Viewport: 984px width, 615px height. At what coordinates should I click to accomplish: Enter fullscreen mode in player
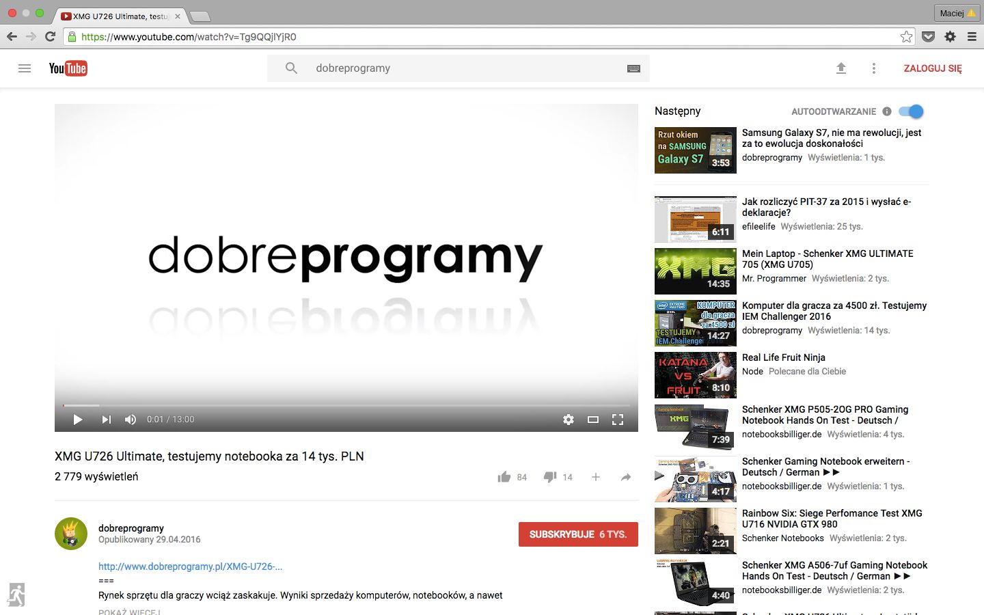click(x=618, y=420)
